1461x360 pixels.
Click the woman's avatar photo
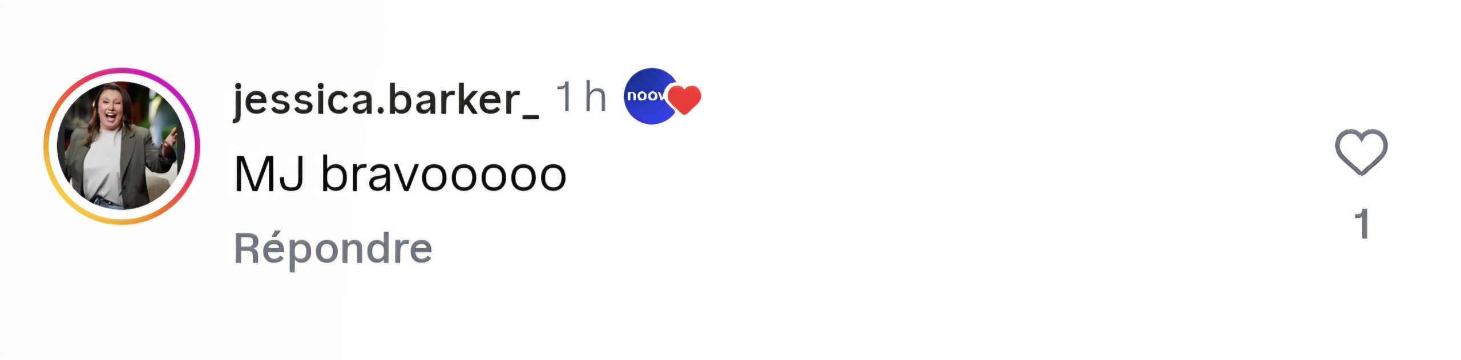(x=122, y=146)
